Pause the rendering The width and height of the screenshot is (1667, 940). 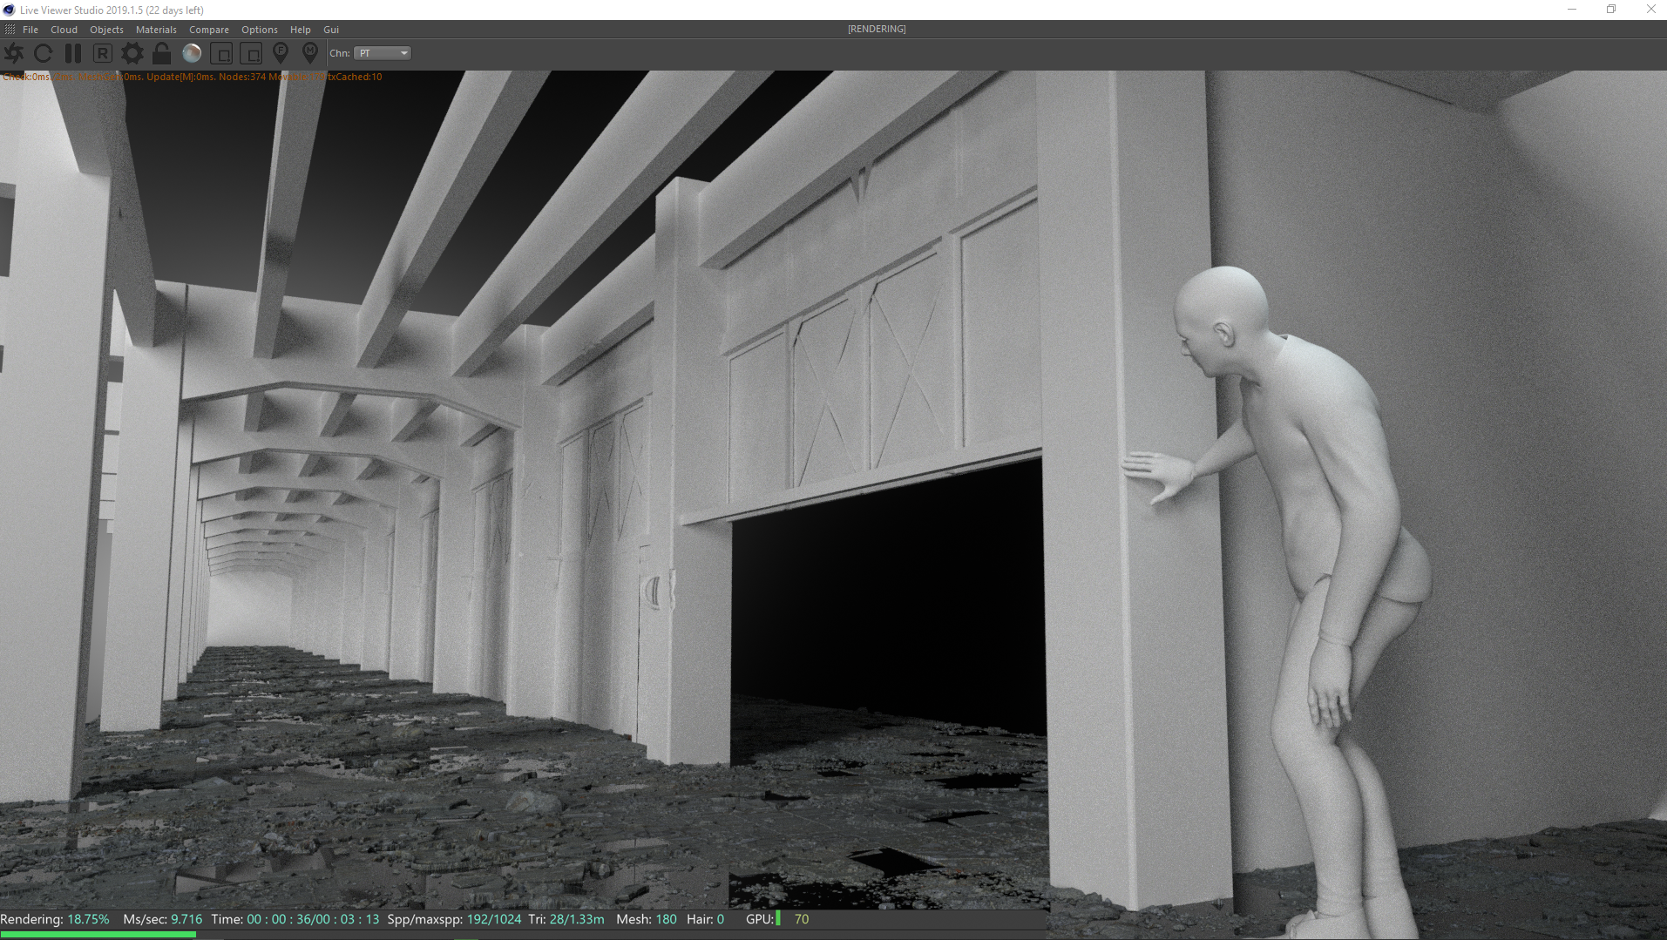73,54
